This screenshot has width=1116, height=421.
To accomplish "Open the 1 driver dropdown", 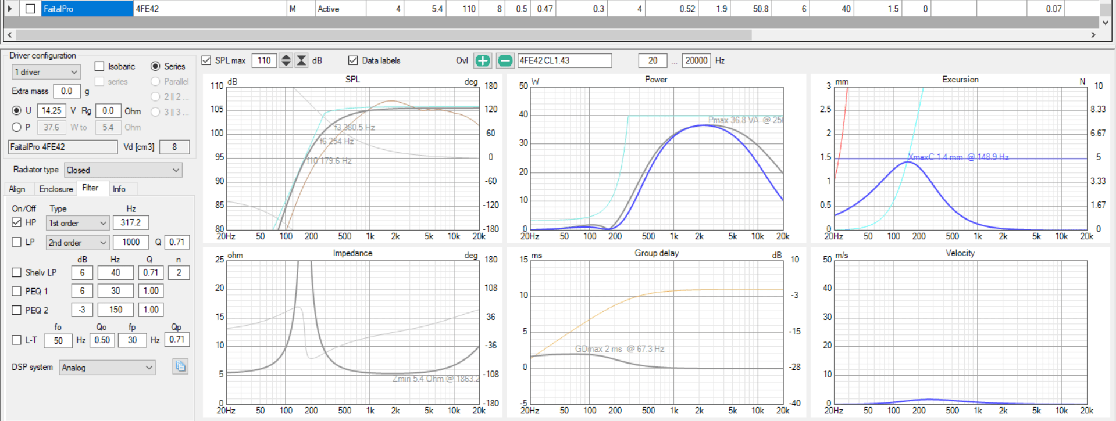I will point(46,72).
